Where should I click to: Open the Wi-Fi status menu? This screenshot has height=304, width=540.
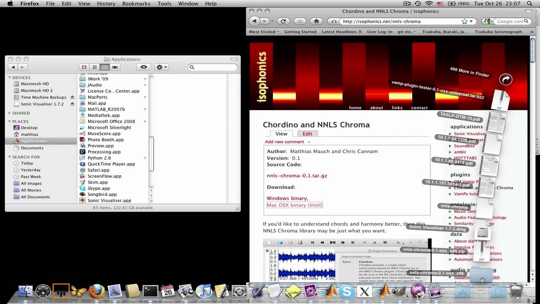coord(429,3)
